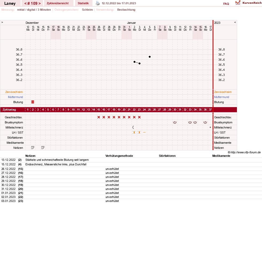Click the intercourse X mark on cycle day 18
This screenshot has height=257, width=262.
(114, 117)
